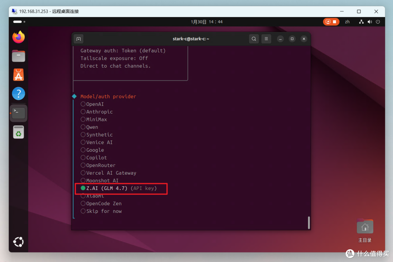
Task: Click the Direct to chat channels line
Action: pyautogui.click(x=116, y=66)
